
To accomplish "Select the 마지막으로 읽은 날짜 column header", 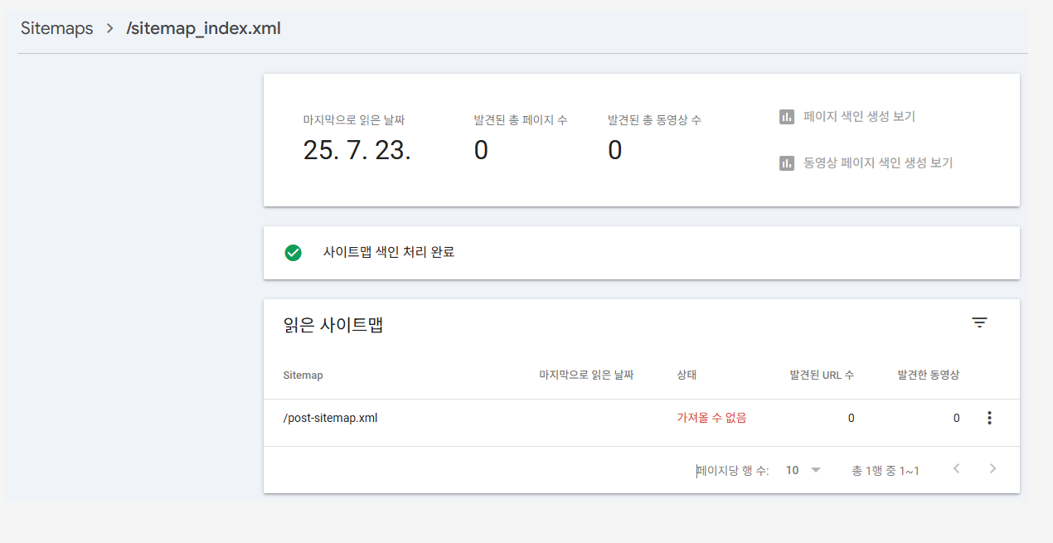I will (x=586, y=375).
